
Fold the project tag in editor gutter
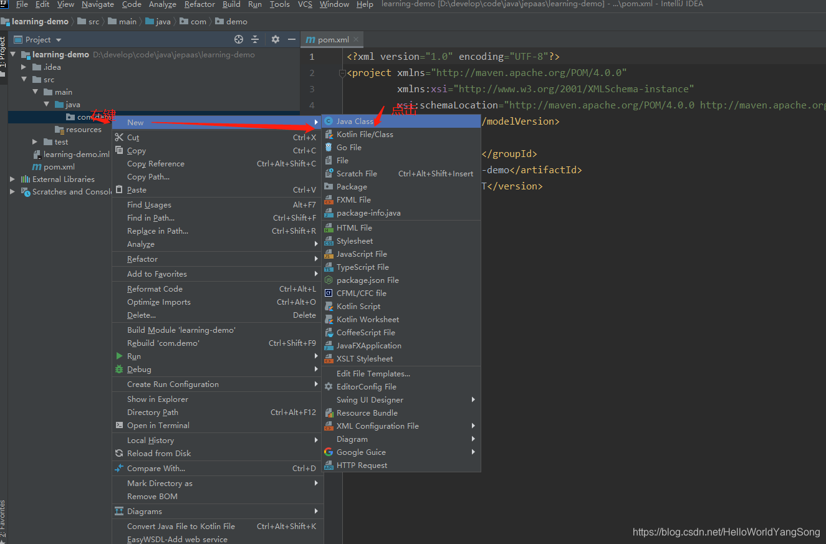coord(342,73)
